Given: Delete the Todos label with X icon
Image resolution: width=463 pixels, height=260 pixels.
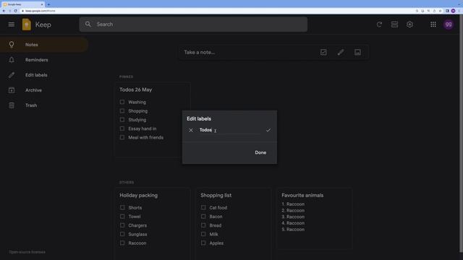Looking at the screenshot, I should click(x=191, y=130).
